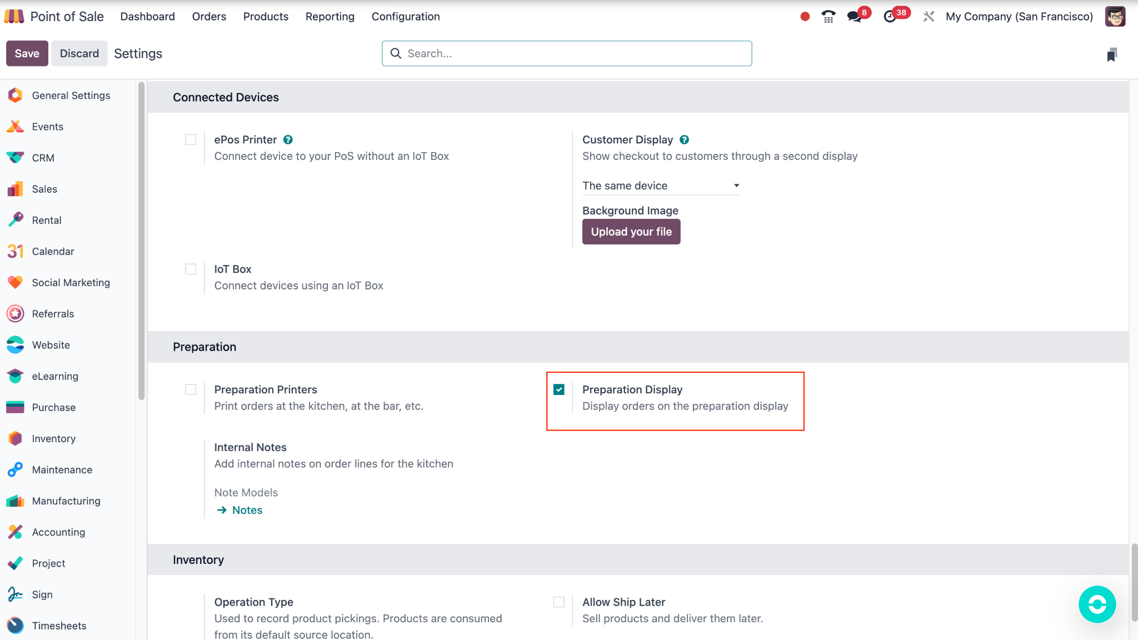Click the Save button

(x=27, y=53)
